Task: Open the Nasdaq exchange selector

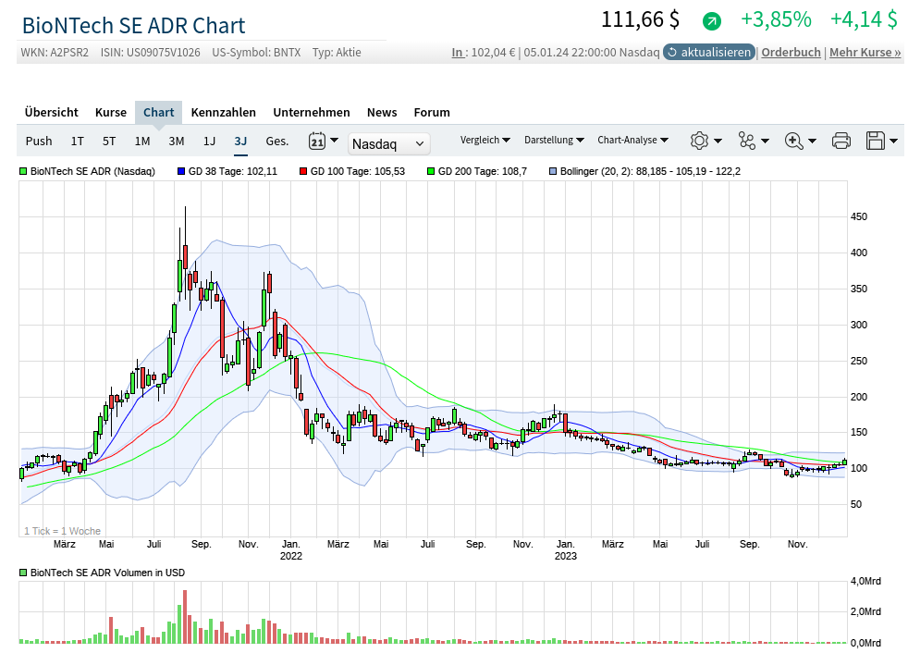Action: [x=388, y=143]
